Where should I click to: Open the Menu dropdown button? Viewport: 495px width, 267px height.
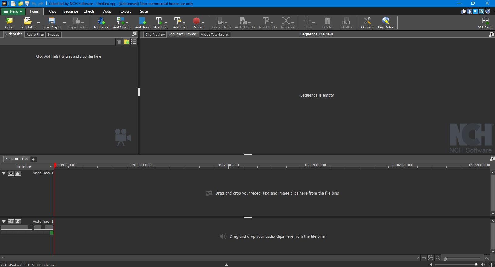click(13, 11)
